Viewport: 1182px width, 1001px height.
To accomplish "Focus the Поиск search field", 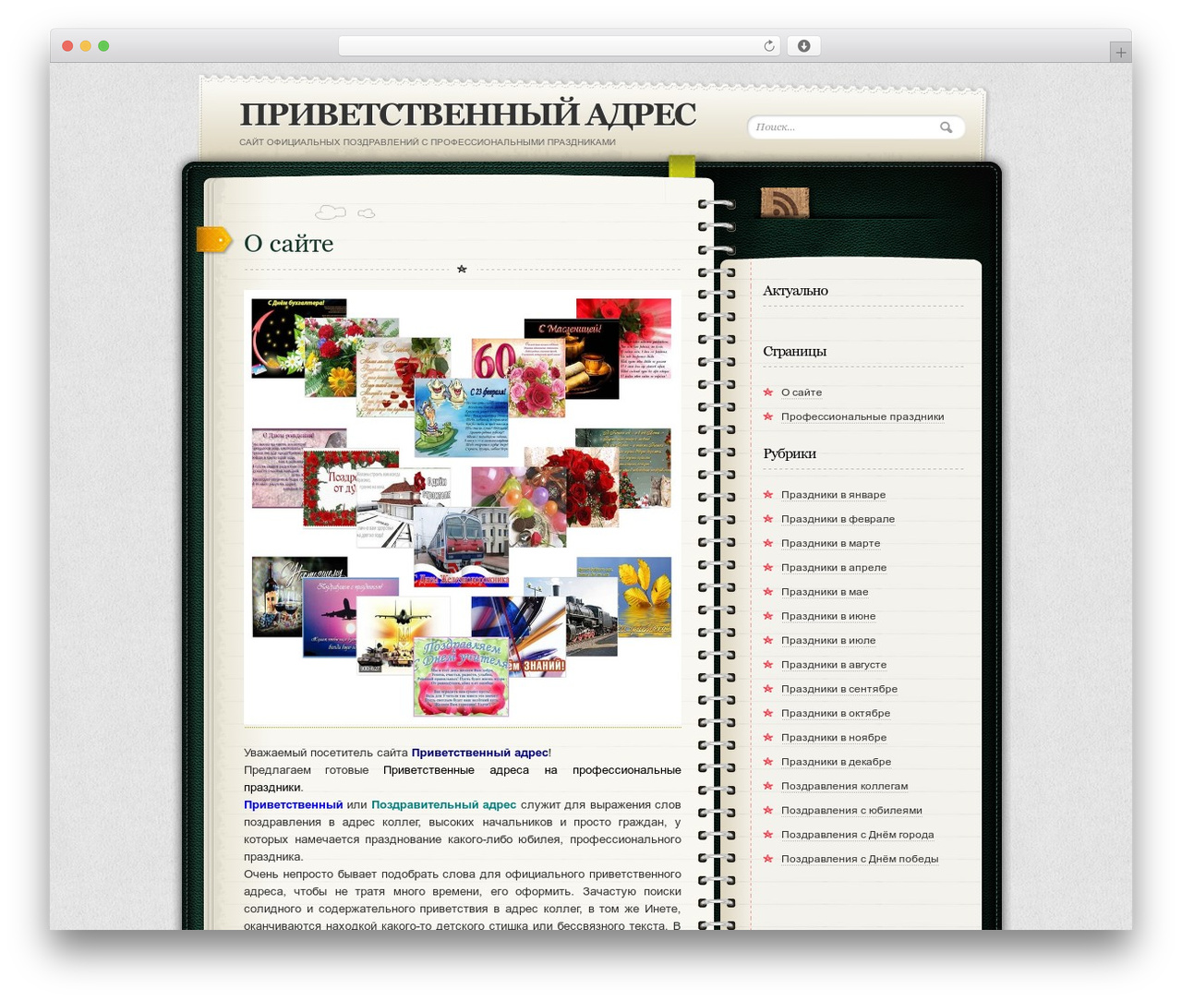I will (856, 127).
